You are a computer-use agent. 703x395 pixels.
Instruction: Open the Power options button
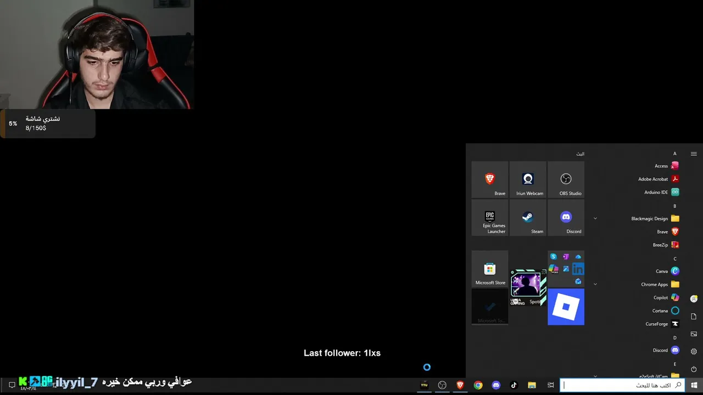[694, 369]
